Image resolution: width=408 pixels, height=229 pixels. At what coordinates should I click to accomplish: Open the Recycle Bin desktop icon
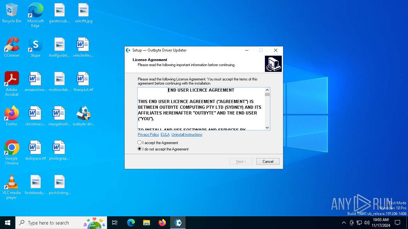[x=12, y=13]
